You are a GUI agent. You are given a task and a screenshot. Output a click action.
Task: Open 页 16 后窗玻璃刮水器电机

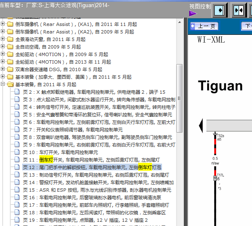pyautogui.click(x=92, y=198)
